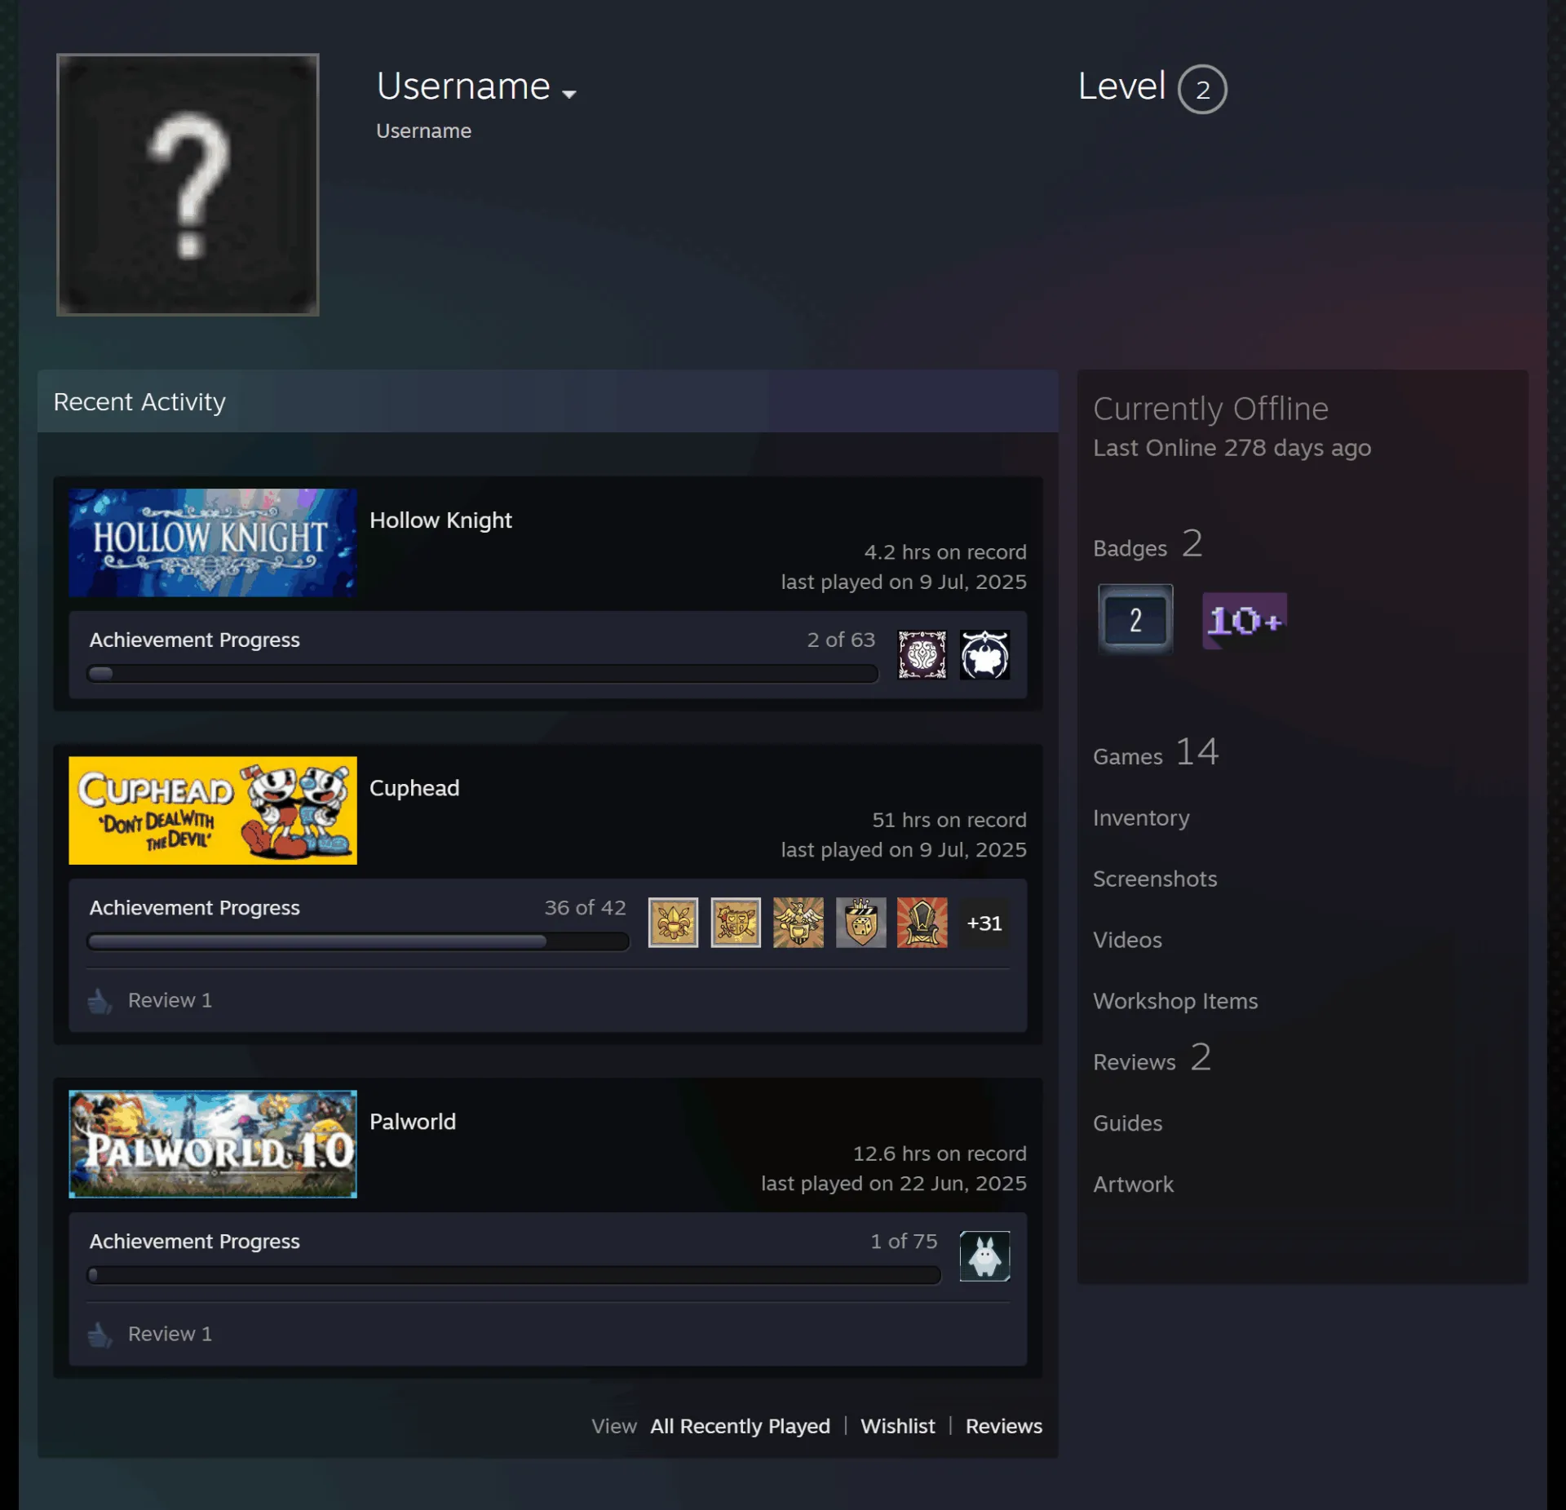
Task: Click the Cuphead achievement progress bar
Action: click(x=358, y=941)
